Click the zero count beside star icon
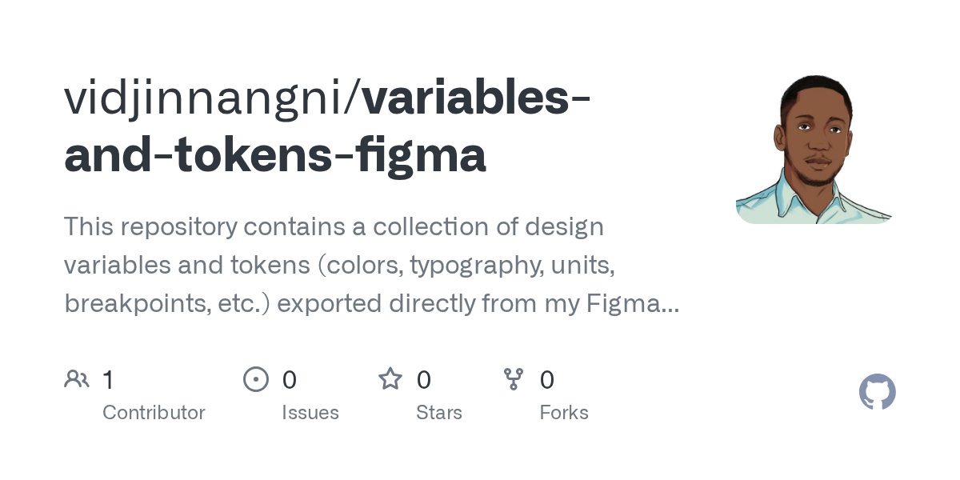 [424, 379]
